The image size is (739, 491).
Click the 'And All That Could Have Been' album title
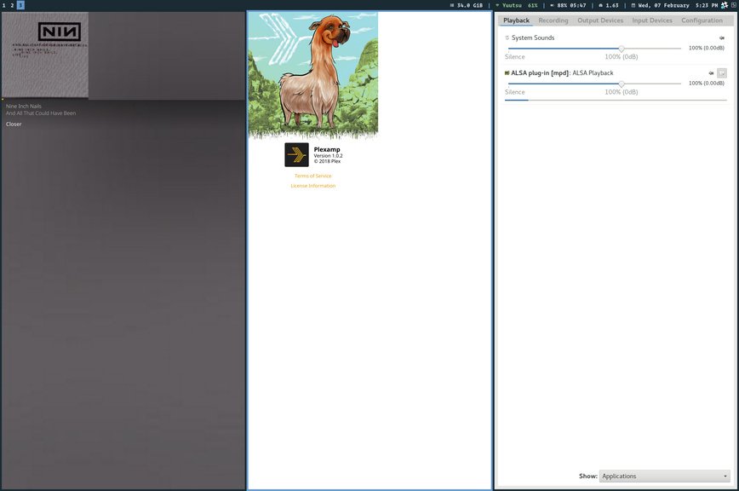tap(41, 113)
